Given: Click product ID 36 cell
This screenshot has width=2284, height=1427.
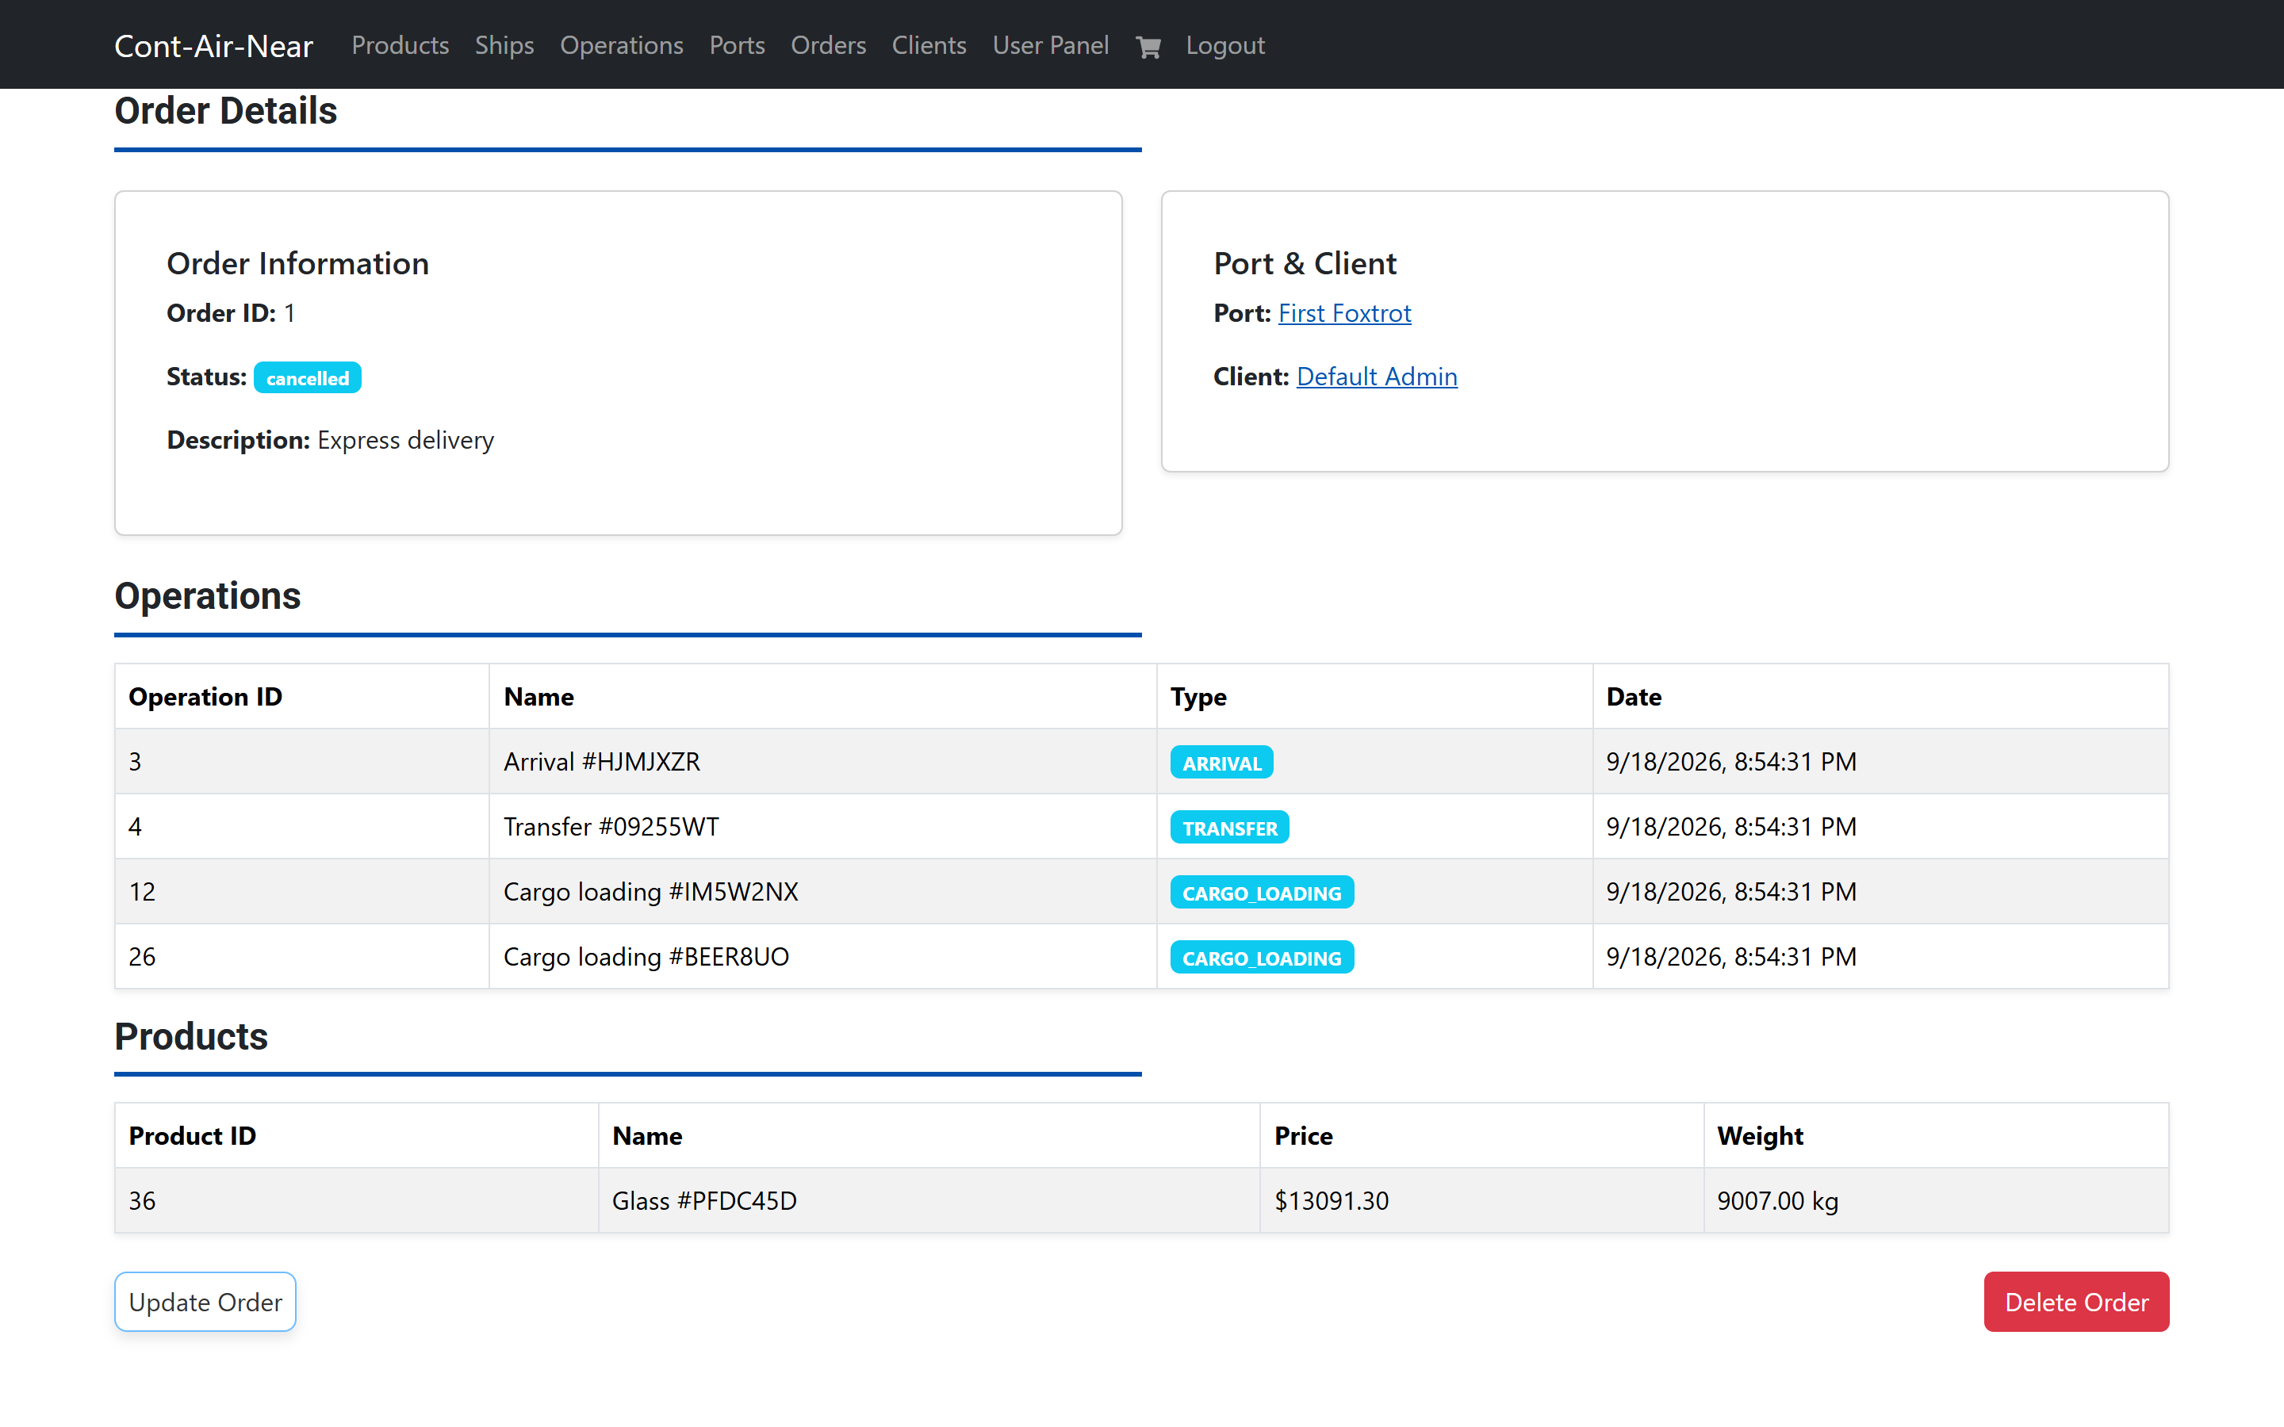Looking at the screenshot, I should point(357,1200).
